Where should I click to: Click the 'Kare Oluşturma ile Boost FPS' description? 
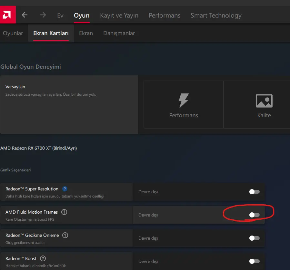[x=30, y=219]
